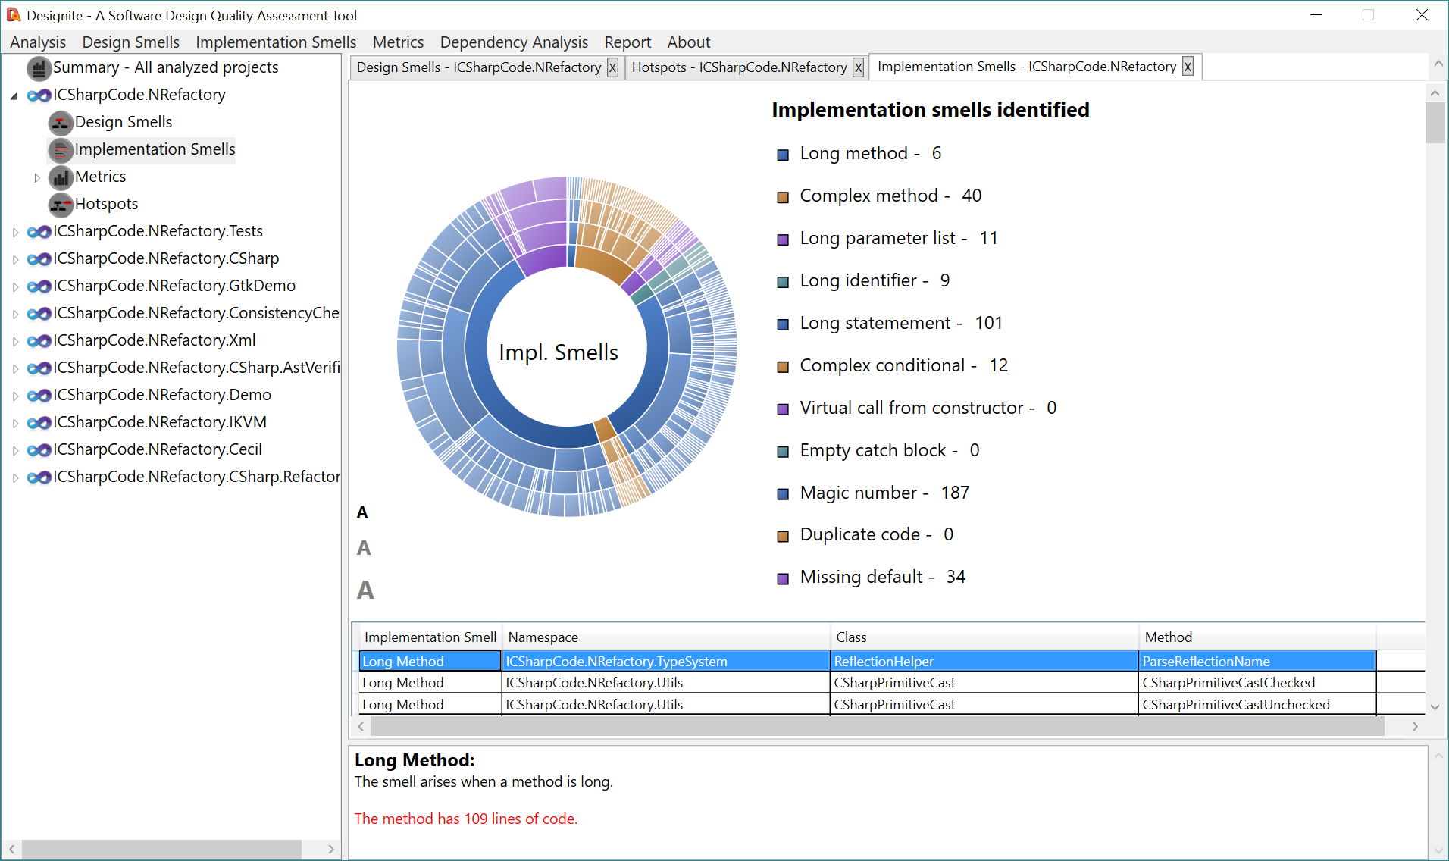
Task: Select the Hotspots tree item label
Action: pos(106,205)
